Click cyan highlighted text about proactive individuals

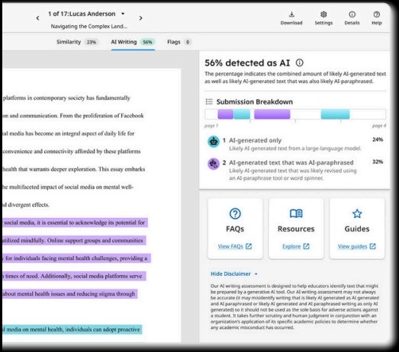tap(72, 329)
